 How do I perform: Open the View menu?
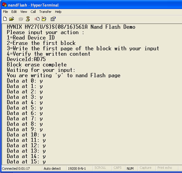click(x=24, y=12)
